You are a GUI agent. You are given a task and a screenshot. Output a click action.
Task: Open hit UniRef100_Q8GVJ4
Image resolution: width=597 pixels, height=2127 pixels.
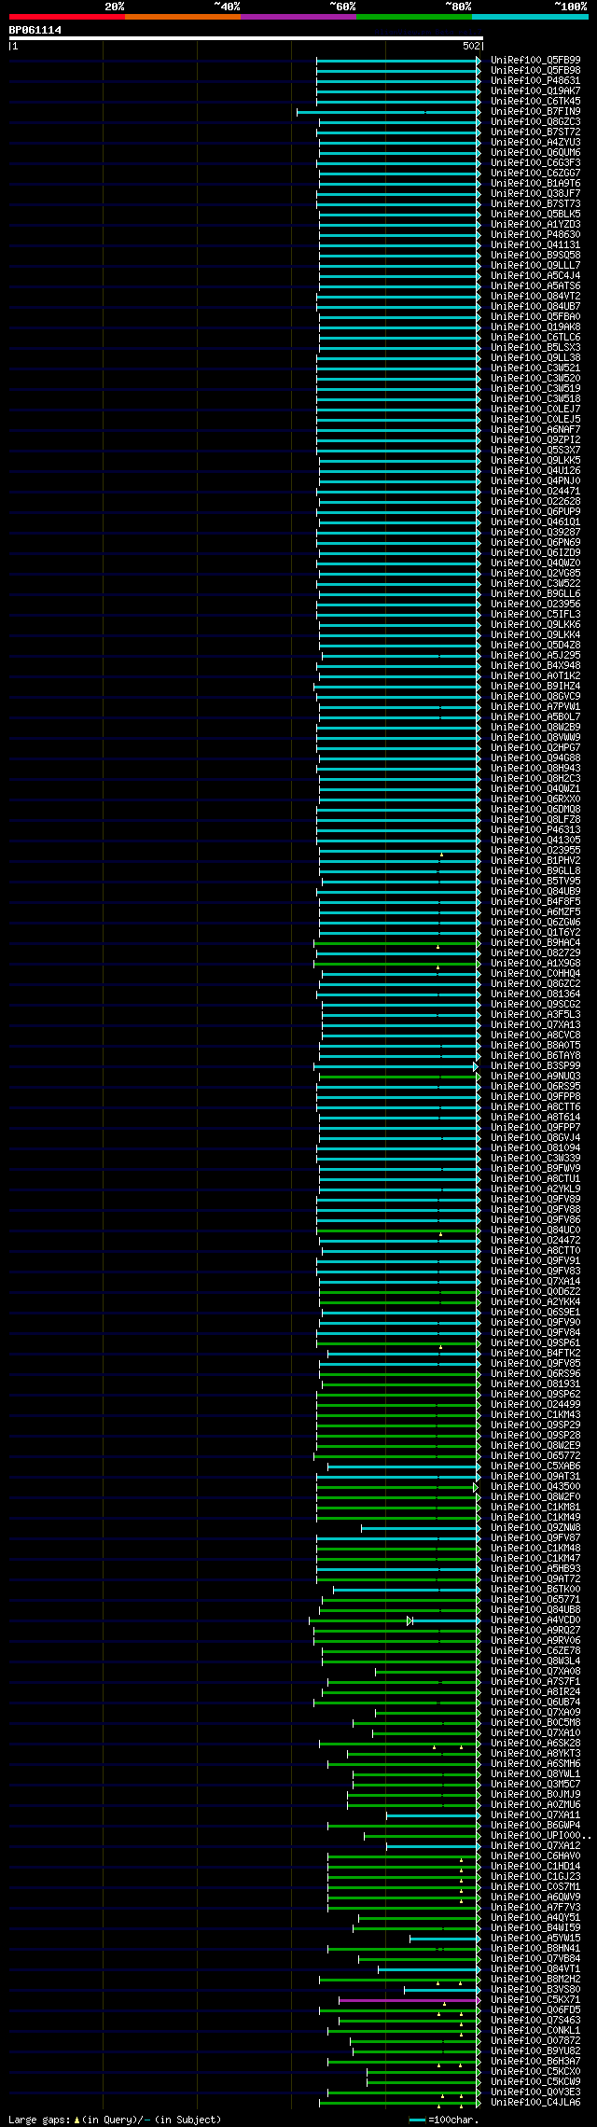tap(535, 1137)
